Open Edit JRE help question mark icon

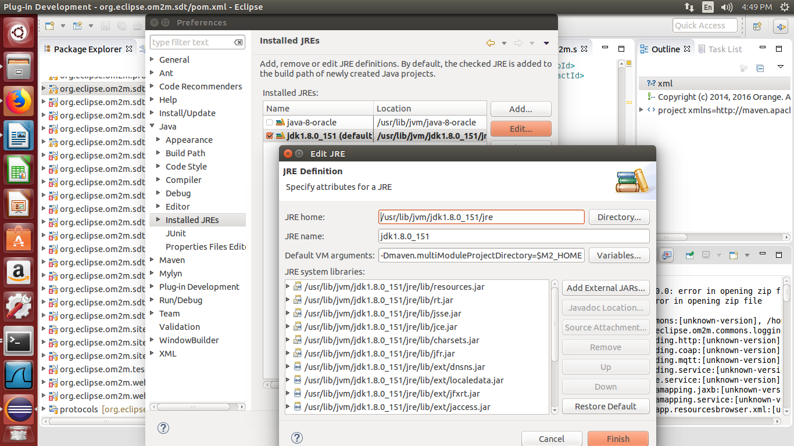click(297, 438)
